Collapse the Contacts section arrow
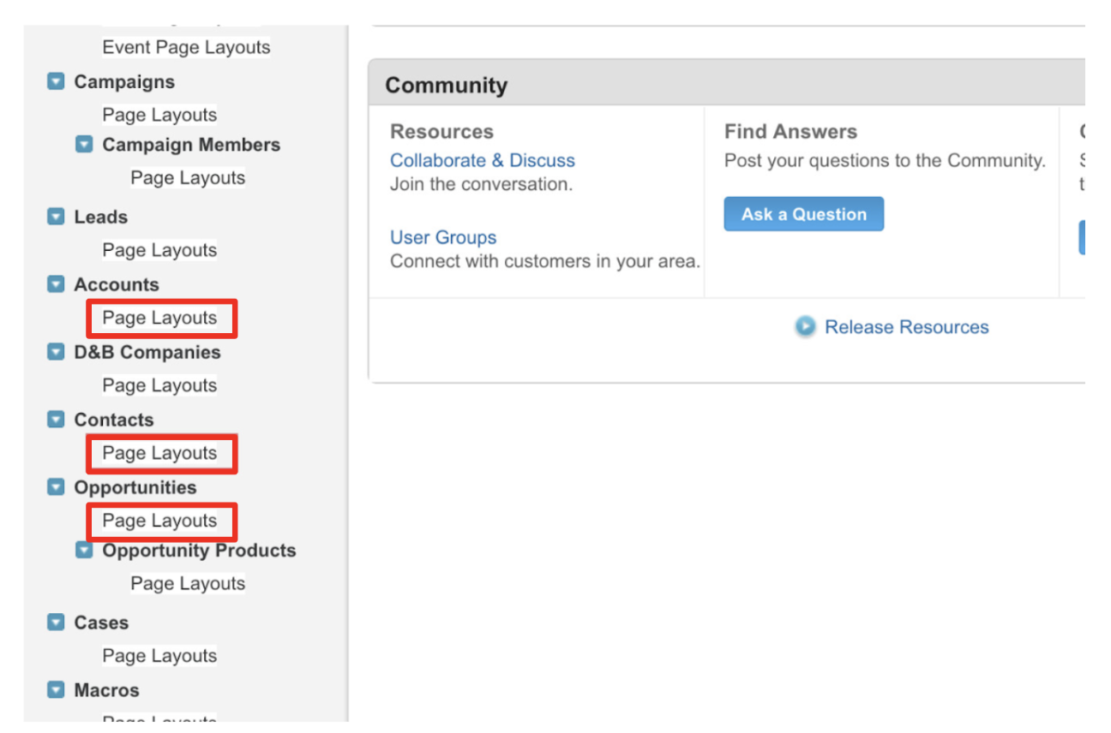Image resolution: width=1111 pixels, height=733 pixels. click(56, 420)
